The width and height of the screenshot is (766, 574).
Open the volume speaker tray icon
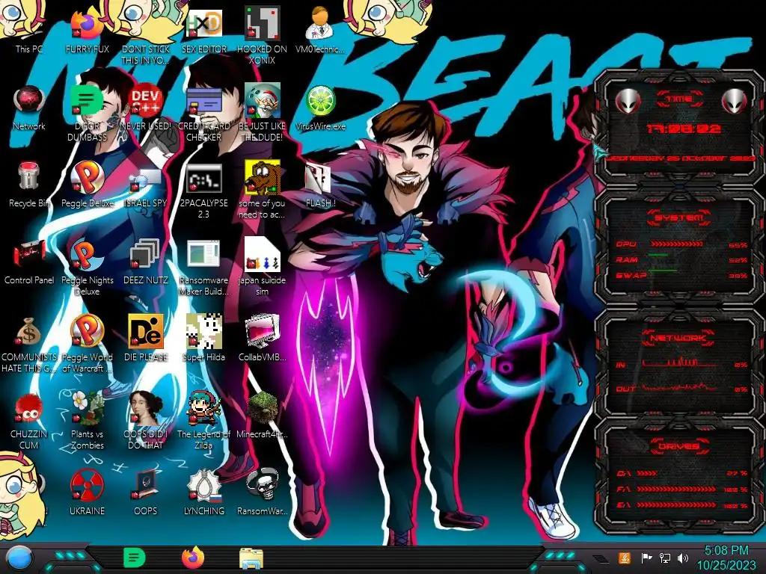pos(683,558)
